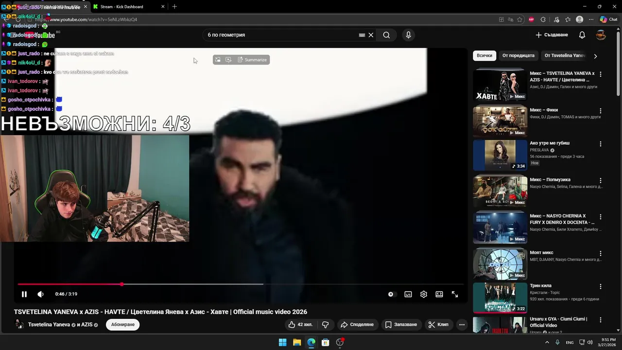Click the Клип clip button
The width and height of the screenshot is (622, 350).
(x=438, y=324)
